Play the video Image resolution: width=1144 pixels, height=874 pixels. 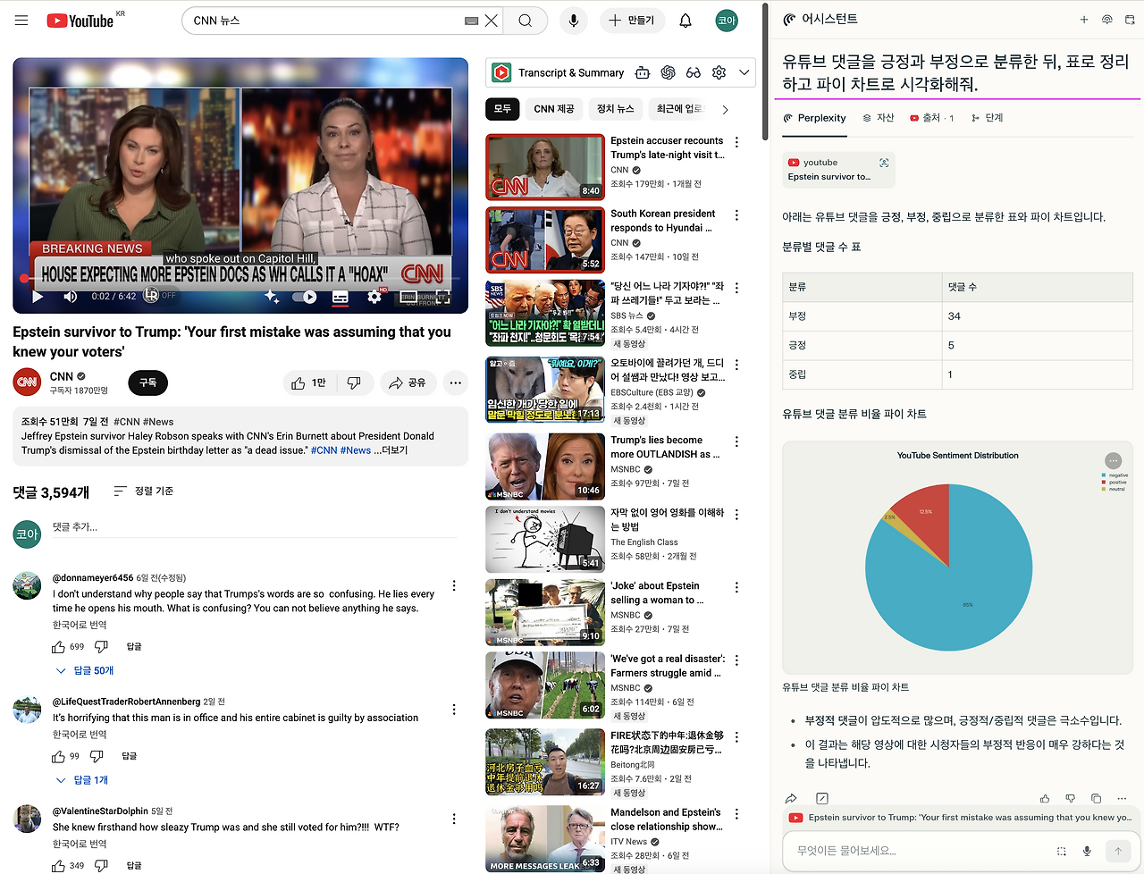coord(38,297)
